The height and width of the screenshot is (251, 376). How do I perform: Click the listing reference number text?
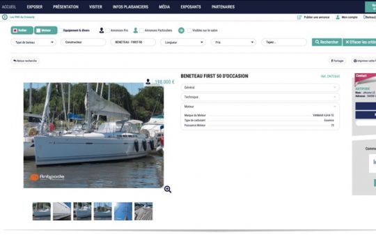coord(330,77)
